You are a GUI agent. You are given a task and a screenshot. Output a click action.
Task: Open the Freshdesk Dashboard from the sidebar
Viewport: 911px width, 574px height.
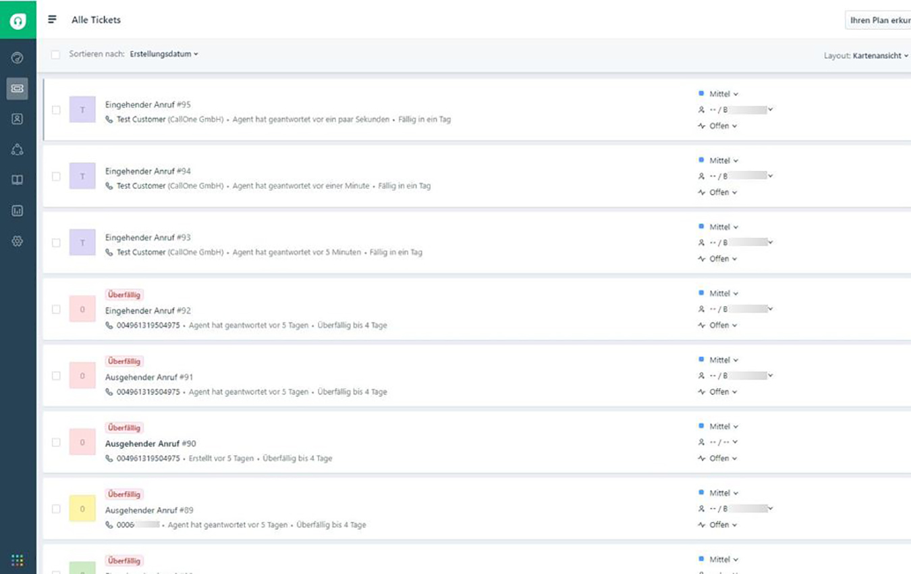[18, 57]
